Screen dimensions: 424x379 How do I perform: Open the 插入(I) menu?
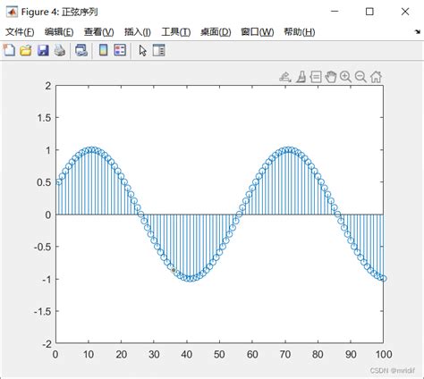pos(138,31)
